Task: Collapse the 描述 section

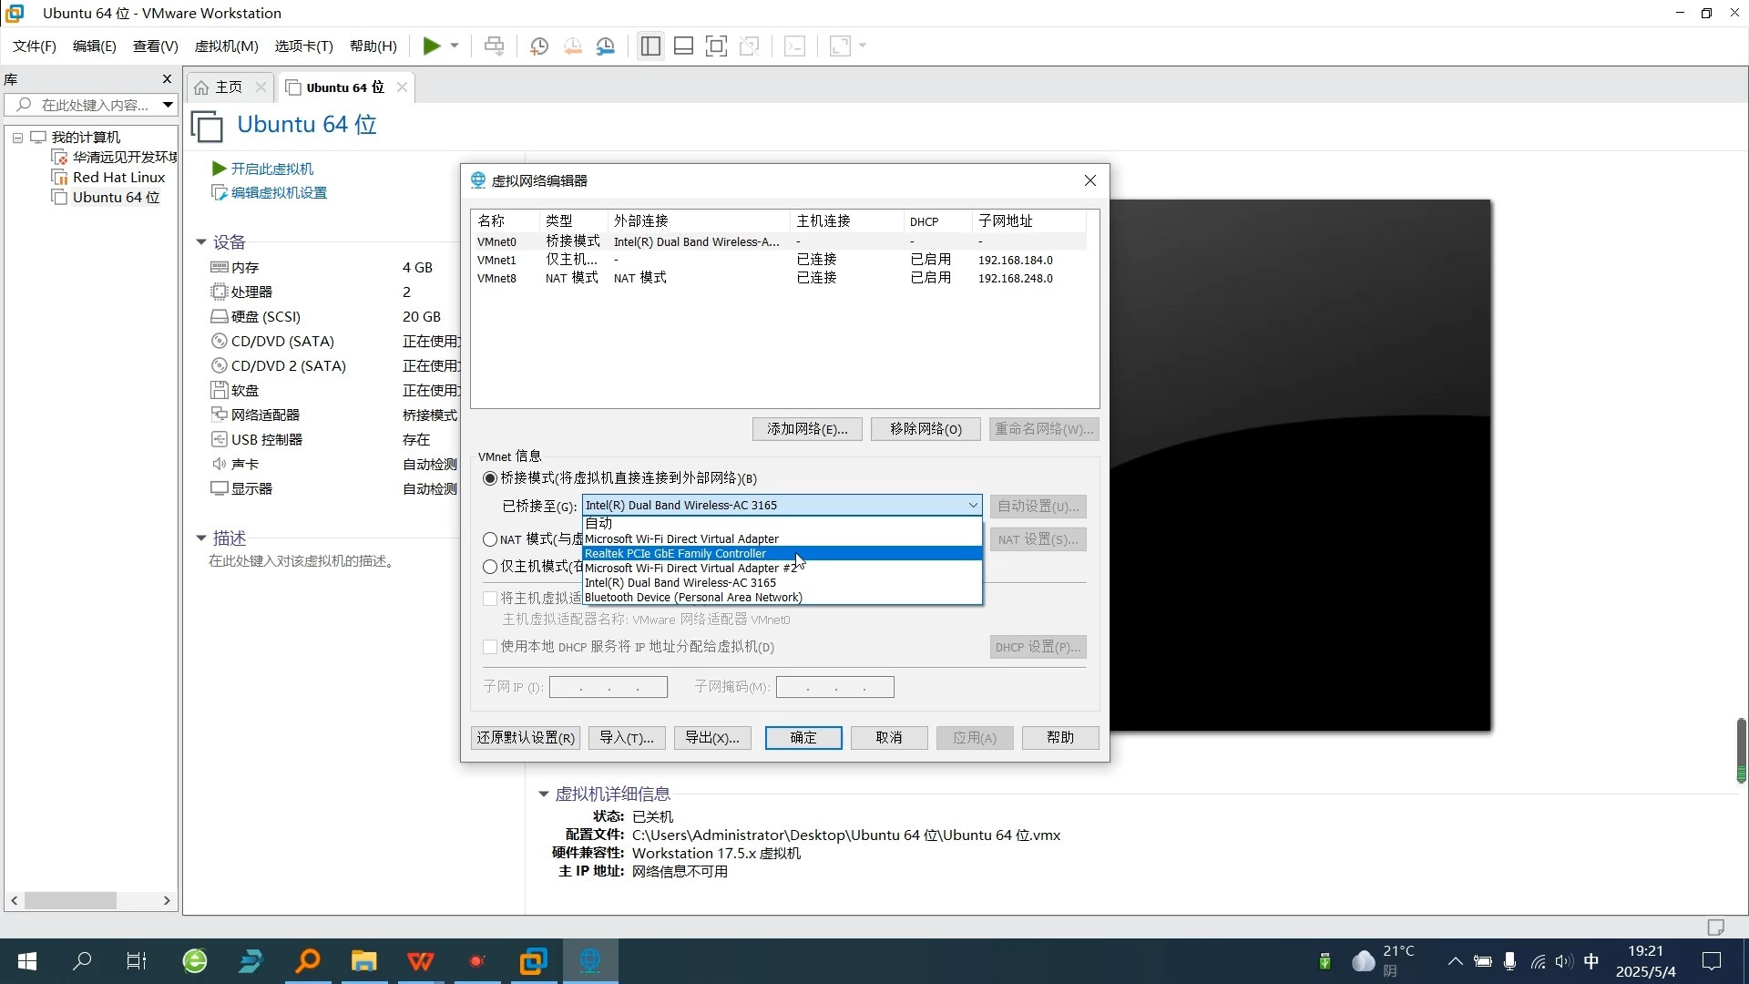Action: pos(201,538)
